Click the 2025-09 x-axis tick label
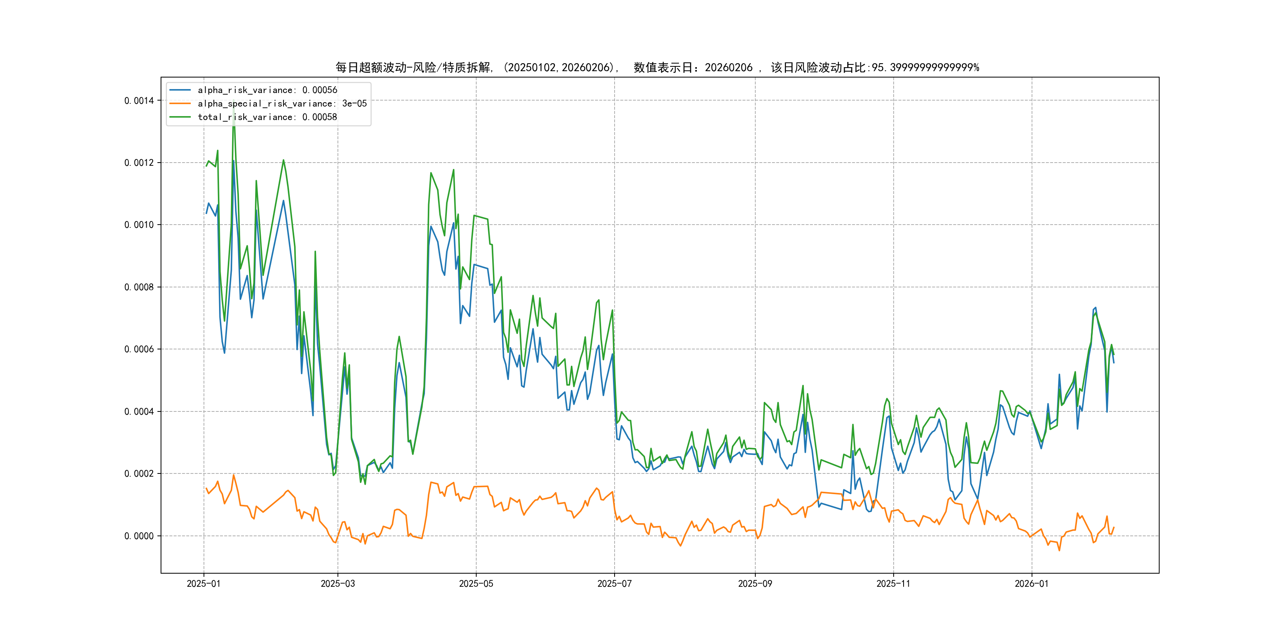 [755, 584]
